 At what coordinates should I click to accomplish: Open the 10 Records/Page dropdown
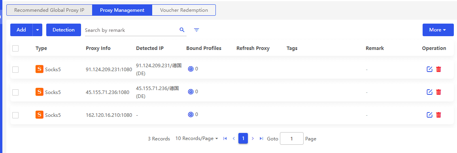tap(197, 138)
